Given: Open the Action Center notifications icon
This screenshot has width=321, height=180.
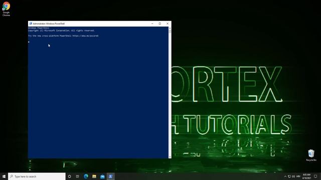Looking at the screenshot, I should pyautogui.click(x=315, y=176).
